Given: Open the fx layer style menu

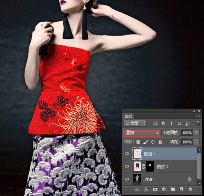Looking at the screenshot, I should tap(147, 189).
